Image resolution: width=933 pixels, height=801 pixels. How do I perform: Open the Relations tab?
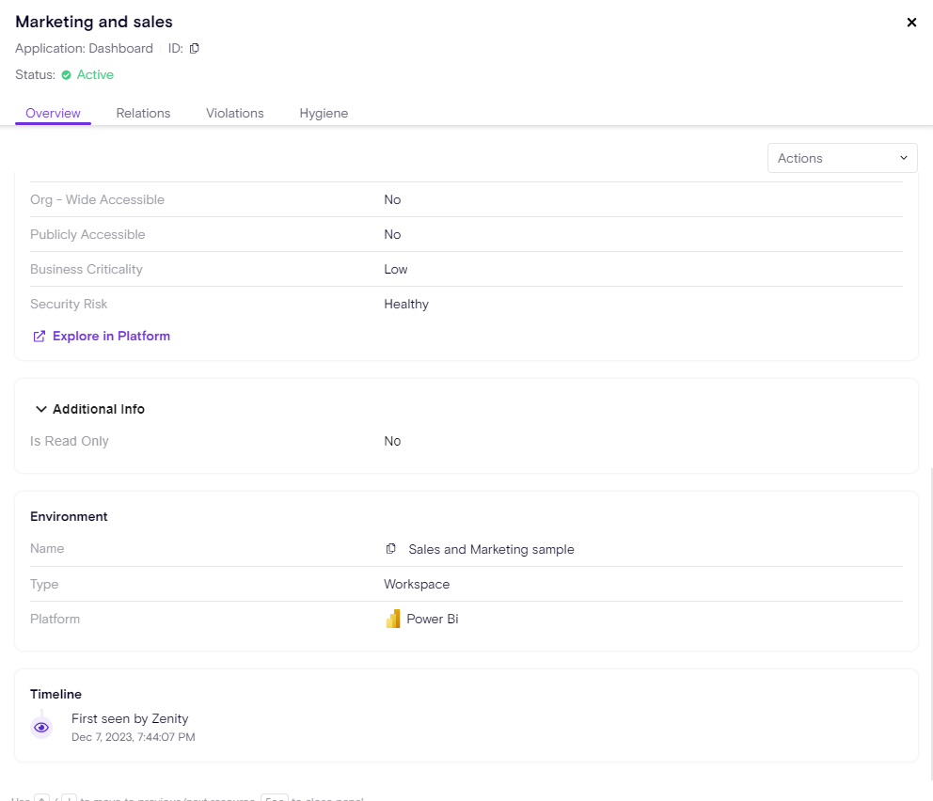[143, 113]
